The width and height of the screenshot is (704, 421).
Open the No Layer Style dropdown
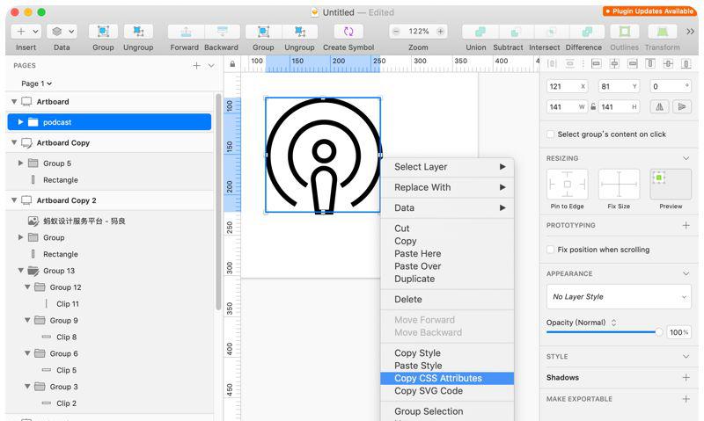619,297
